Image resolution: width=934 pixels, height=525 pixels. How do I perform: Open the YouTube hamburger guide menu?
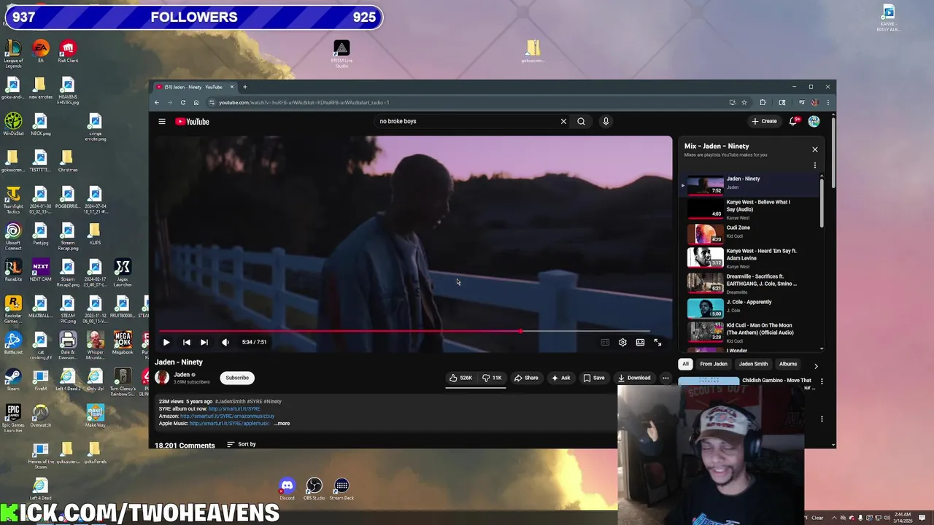click(162, 122)
